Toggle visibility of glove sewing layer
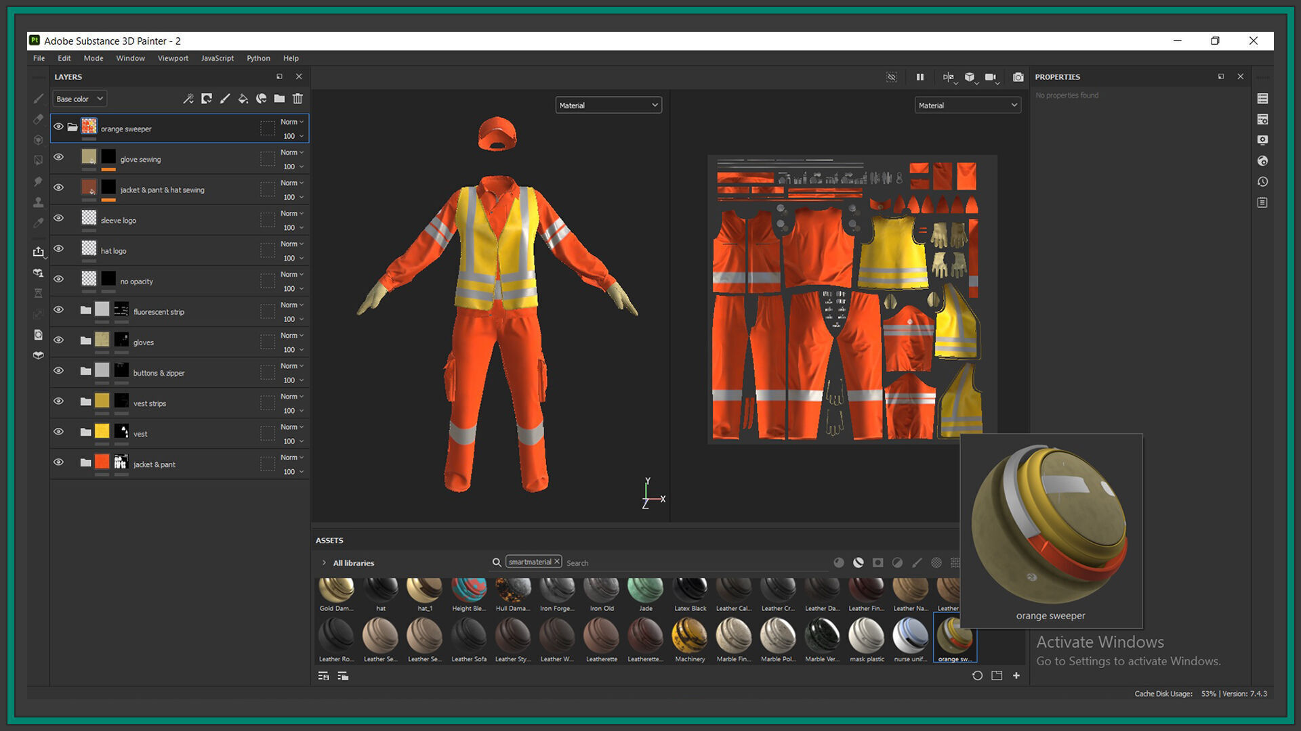 (x=59, y=157)
